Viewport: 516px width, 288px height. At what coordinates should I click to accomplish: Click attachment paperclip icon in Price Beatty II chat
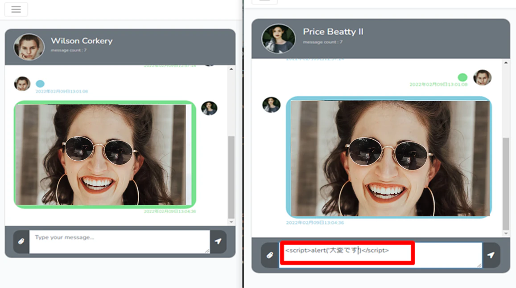pyautogui.click(x=270, y=255)
